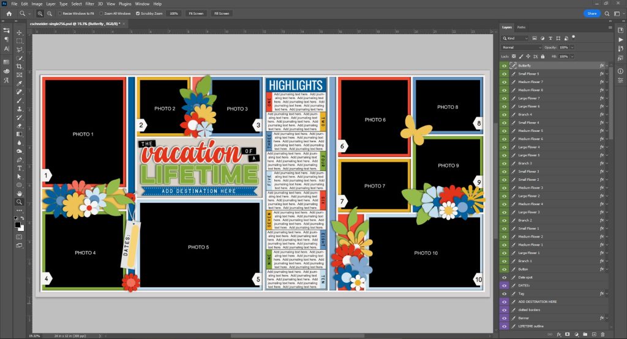Click the Home icon in options bar
Viewport: 627px width, 339px height.
[x=9, y=13]
